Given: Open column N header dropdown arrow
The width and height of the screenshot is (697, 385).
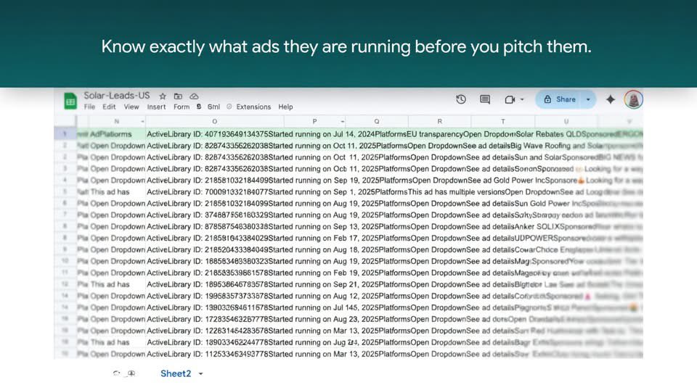Looking at the screenshot, I should tap(142, 121).
